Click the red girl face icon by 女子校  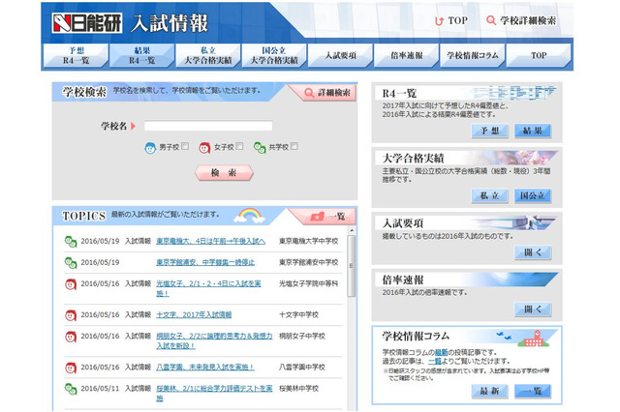point(204,148)
